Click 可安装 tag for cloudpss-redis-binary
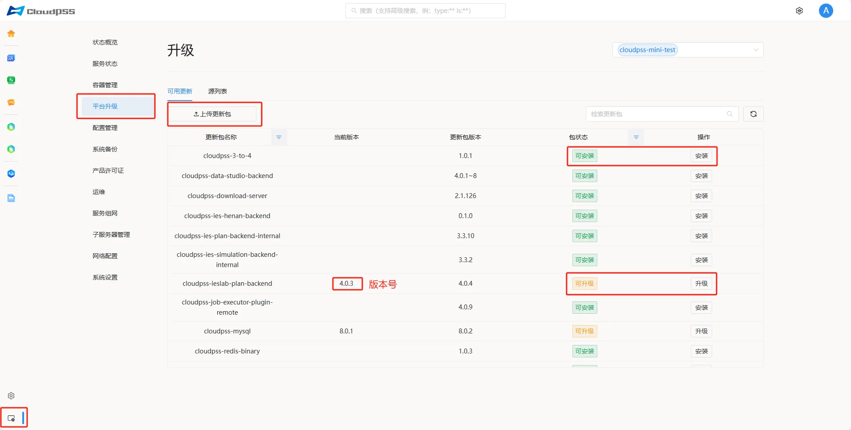Image resolution: width=851 pixels, height=430 pixels. pyautogui.click(x=584, y=351)
